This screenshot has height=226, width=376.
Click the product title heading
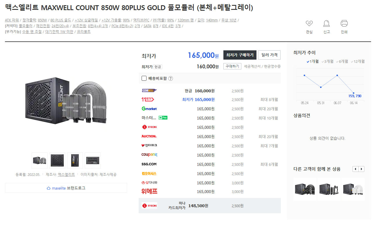(x=129, y=8)
